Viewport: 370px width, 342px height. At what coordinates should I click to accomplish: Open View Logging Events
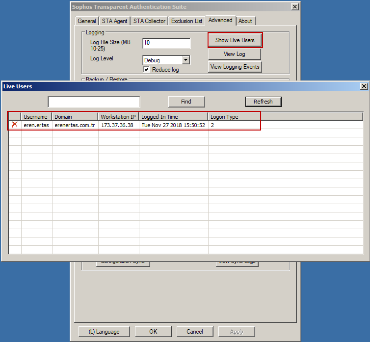[x=235, y=67]
